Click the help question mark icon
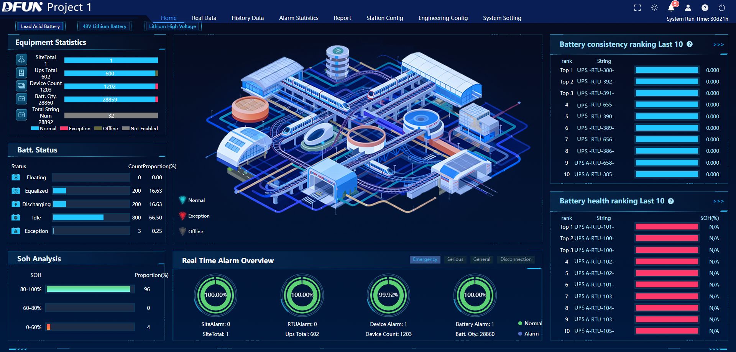The width and height of the screenshot is (736, 352). pos(705,8)
